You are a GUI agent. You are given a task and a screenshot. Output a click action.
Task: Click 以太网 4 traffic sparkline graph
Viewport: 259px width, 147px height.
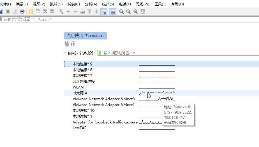tap(157, 93)
